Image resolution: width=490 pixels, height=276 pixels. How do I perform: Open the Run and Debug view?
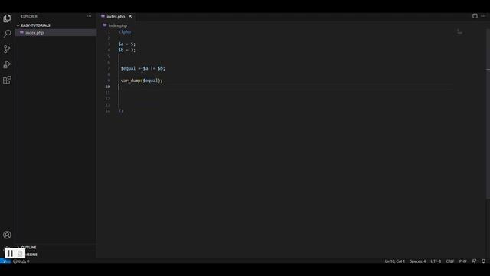pyautogui.click(x=7, y=64)
